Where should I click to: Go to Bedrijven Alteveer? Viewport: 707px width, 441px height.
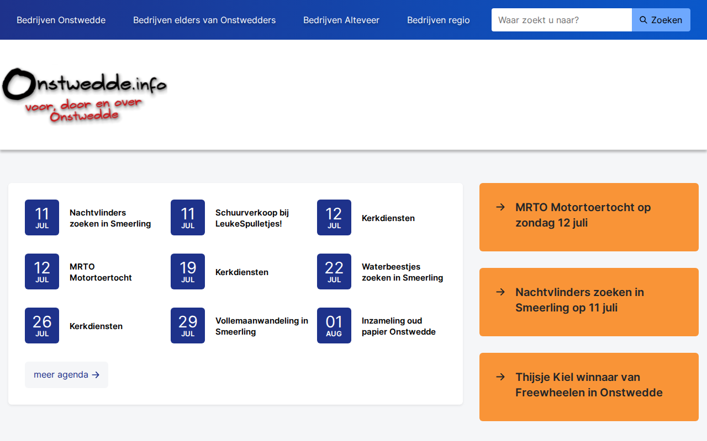tap(341, 20)
